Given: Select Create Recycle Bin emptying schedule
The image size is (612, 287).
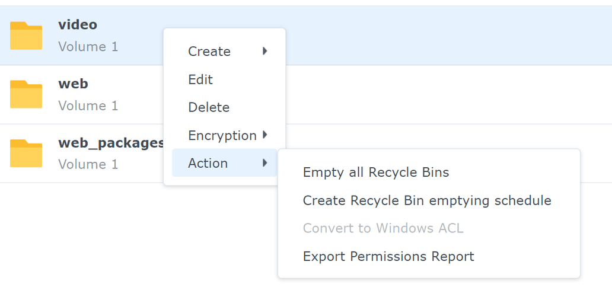Looking at the screenshot, I should (427, 200).
